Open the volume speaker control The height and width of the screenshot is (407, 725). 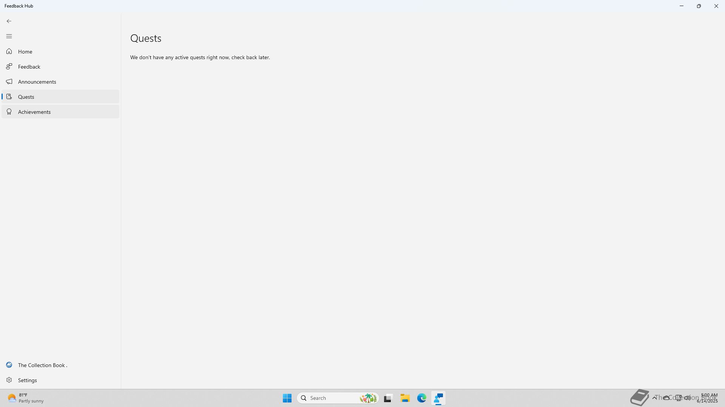pyautogui.click(x=688, y=398)
